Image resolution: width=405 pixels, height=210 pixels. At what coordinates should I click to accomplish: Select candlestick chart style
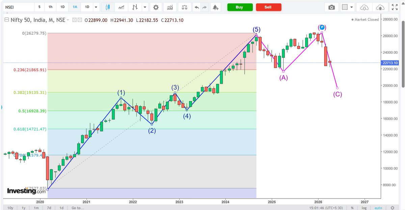[x=108, y=7]
